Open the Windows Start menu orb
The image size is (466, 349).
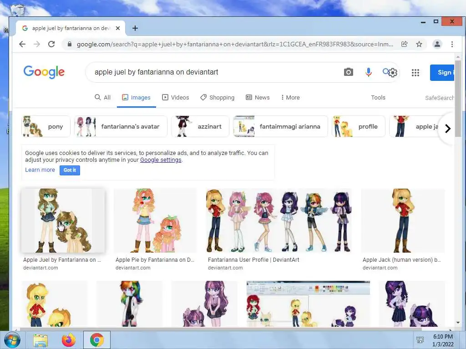[12, 340]
